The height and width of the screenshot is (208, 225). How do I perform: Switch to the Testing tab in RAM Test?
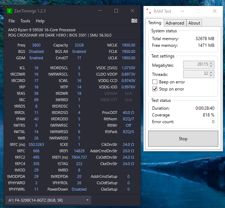pos(155,23)
